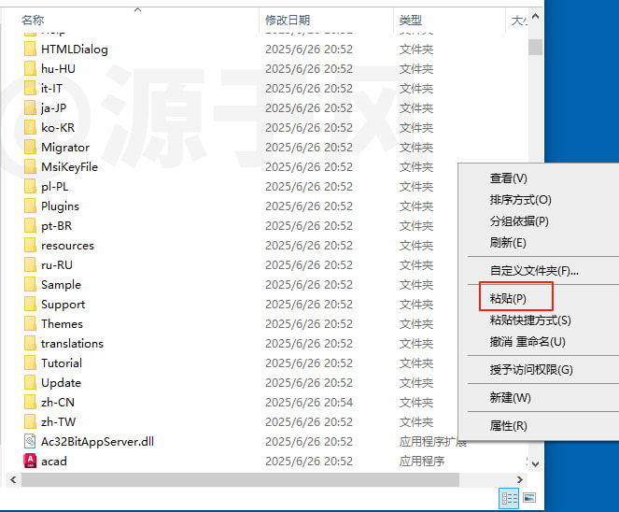Switch to details view icon

coord(509,498)
